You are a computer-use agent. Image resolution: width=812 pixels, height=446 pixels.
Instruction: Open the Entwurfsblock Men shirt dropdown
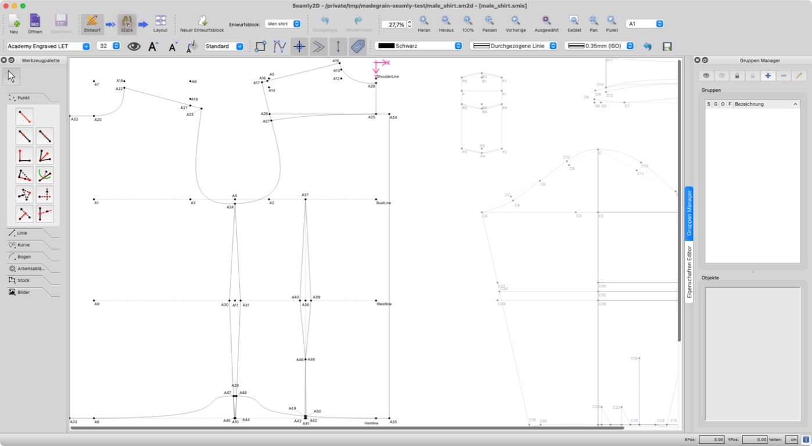point(283,24)
